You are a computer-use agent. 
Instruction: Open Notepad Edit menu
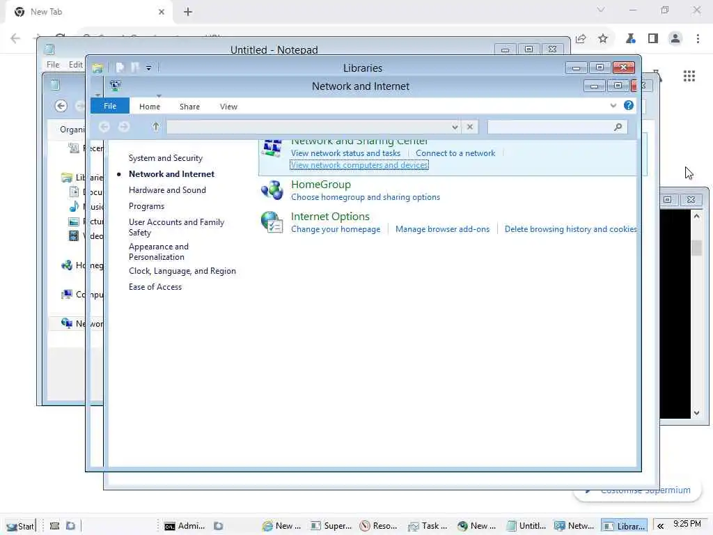click(x=76, y=65)
